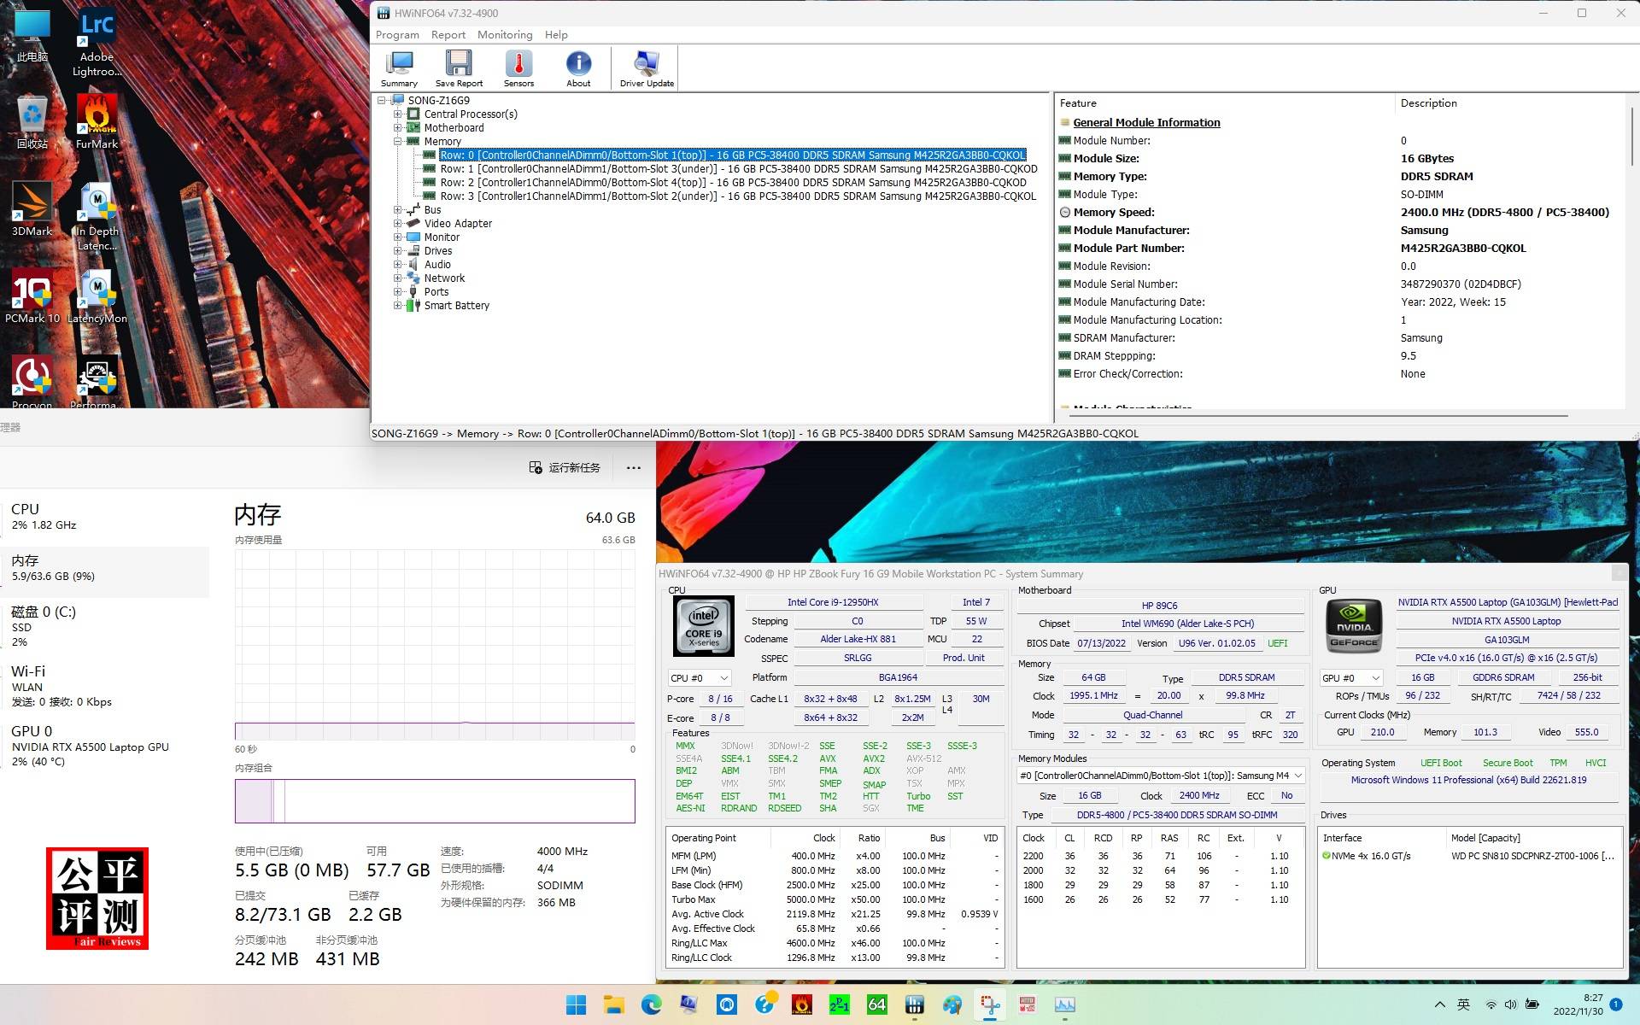1640x1025 pixels.
Task: Open the GPU #0 dropdown selector
Action: [1350, 677]
